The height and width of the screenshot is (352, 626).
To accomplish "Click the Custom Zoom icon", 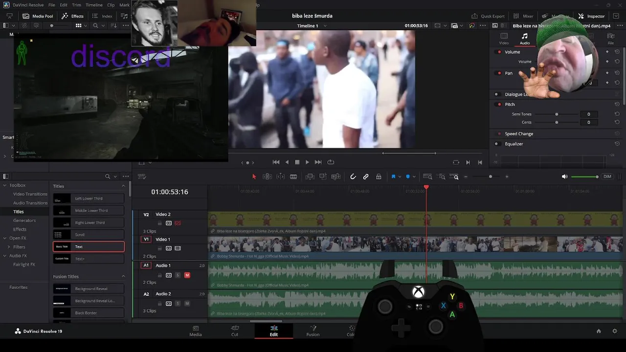I will [x=454, y=176].
